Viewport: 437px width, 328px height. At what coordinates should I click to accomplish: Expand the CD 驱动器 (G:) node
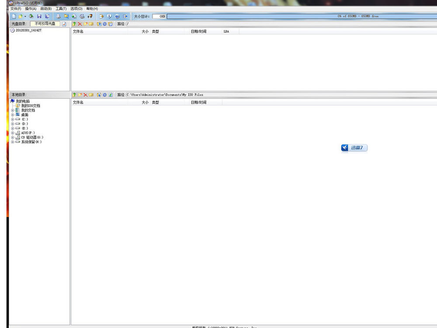pos(13,137)
